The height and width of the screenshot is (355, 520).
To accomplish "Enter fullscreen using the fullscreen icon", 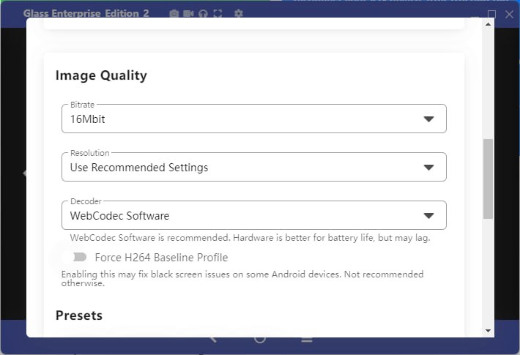I will pyautogui.click(x=218, y=14).
